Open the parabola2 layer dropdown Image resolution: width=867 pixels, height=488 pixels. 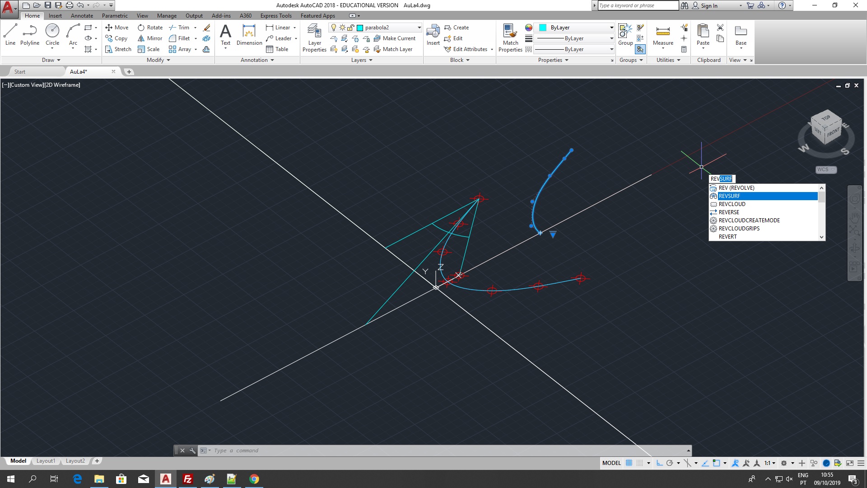(x=419, y=28)
